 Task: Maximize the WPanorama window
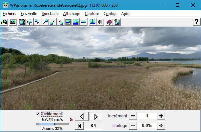point(178,5)
